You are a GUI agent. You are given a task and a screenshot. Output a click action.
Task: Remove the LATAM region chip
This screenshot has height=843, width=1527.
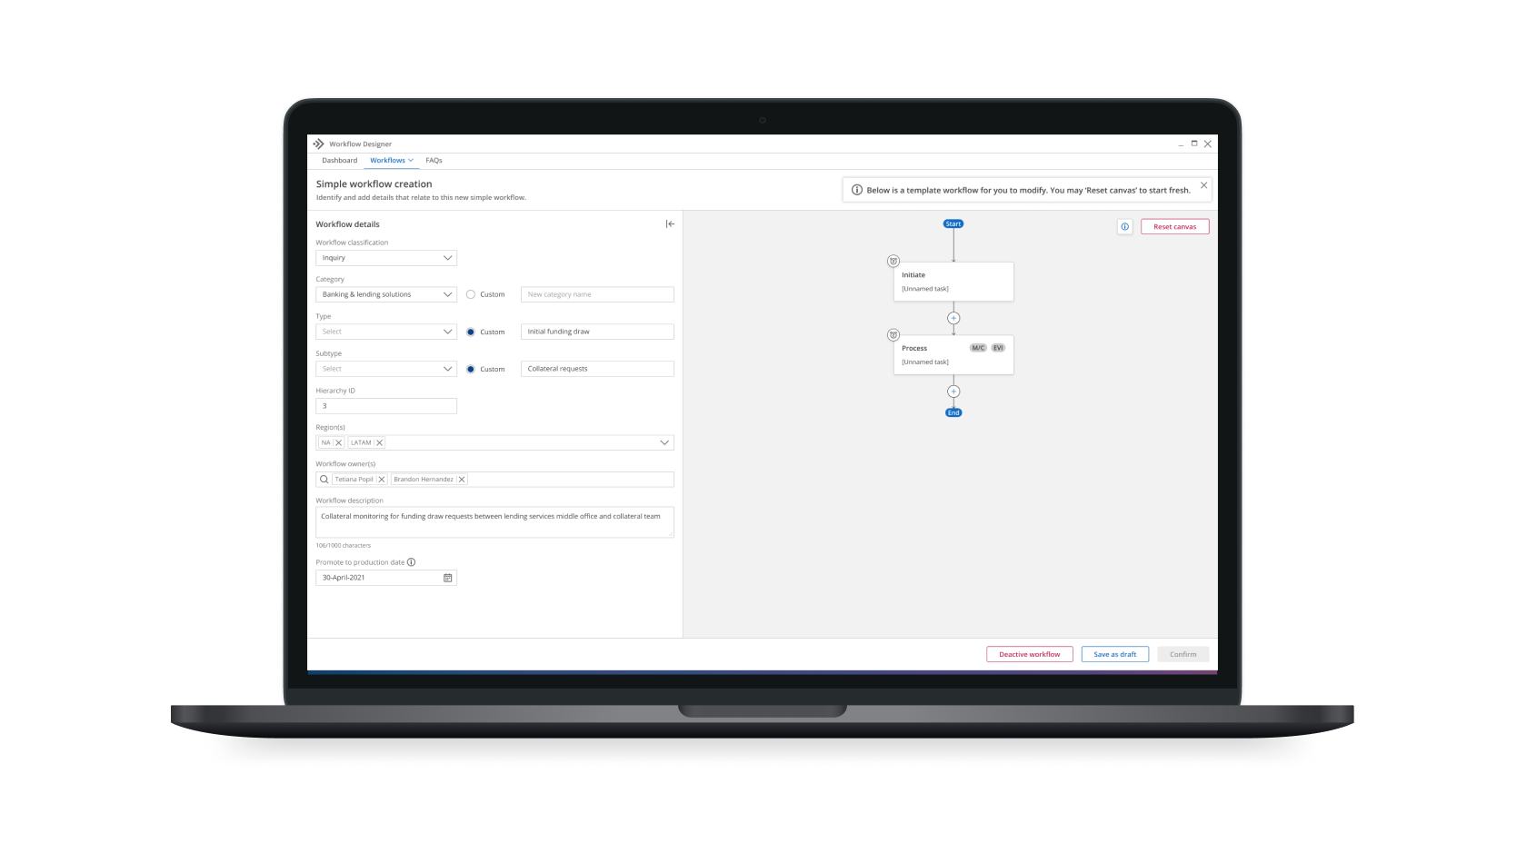pos(379,442)
